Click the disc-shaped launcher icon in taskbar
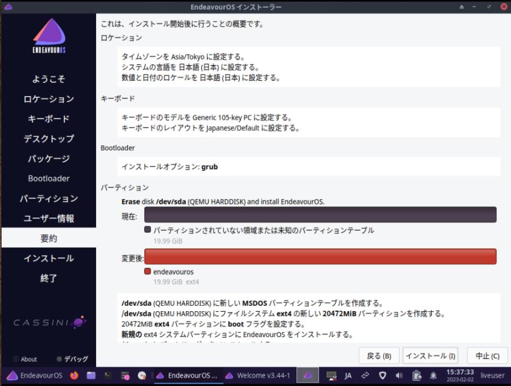511x386 pixels. point(142,375)
